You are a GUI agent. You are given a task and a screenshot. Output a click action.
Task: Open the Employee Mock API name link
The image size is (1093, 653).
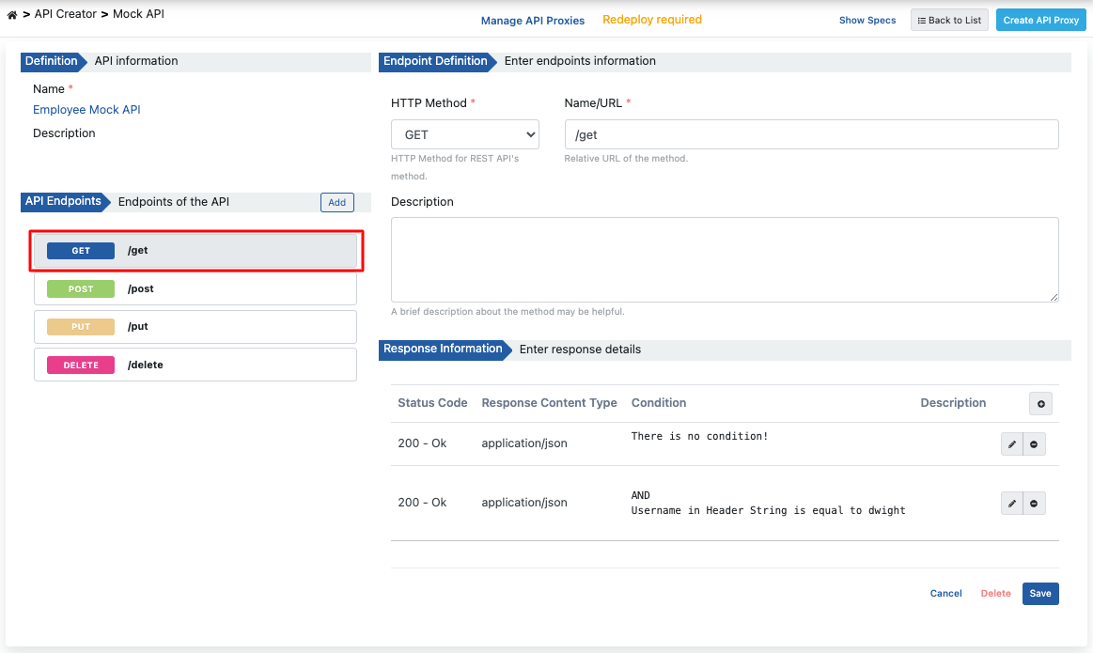click(86, 109)
